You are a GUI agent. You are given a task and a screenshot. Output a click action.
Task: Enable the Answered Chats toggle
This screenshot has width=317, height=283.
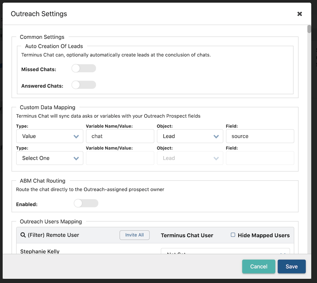click(84, 85)
